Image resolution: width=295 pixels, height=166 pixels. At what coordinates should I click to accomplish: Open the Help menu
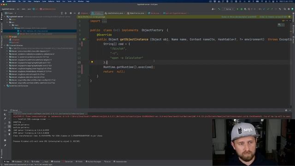click(88, 1)
